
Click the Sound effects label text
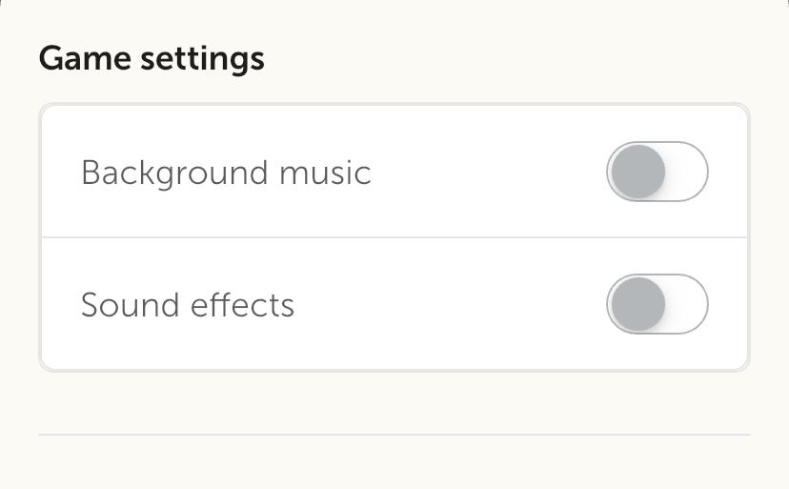pos(188,305)
